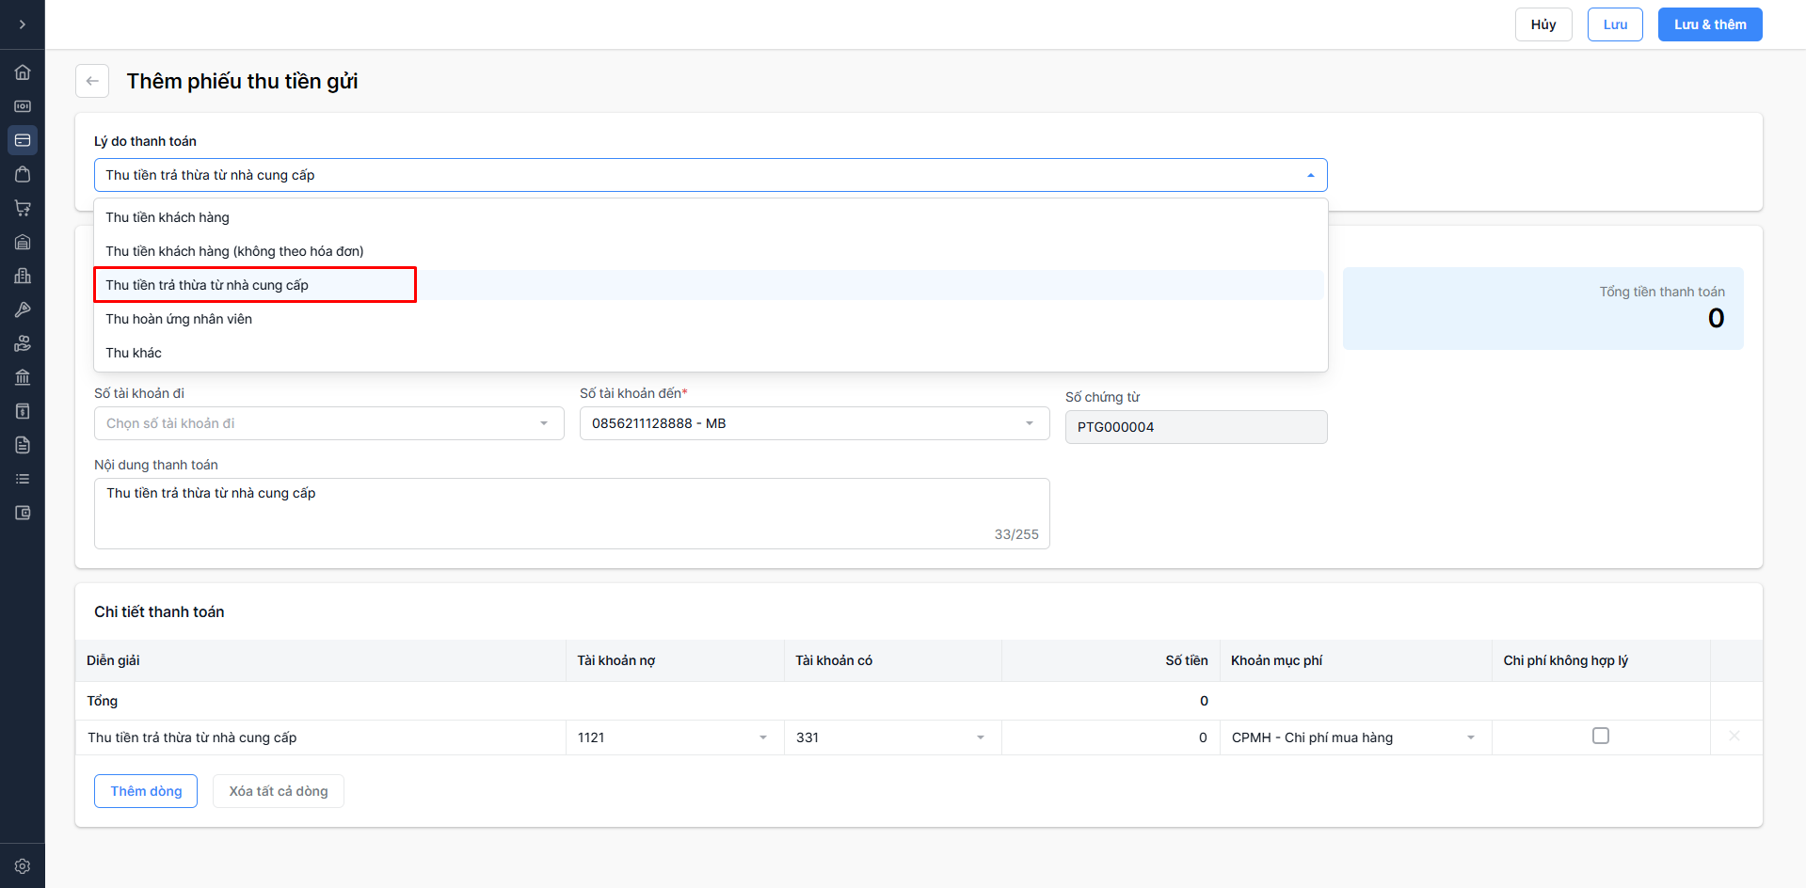Select 'Thu khác' from the list

pyautogui.click(x=134, y=353)
